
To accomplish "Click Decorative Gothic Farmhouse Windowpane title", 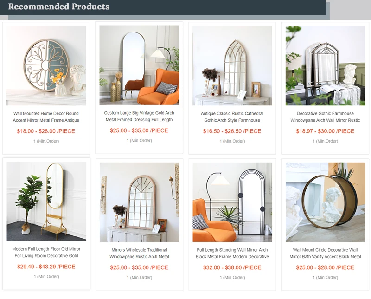I will 325,117.
